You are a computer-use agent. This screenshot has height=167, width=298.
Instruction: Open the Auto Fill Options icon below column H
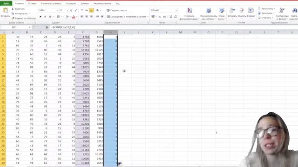(120, 164)
